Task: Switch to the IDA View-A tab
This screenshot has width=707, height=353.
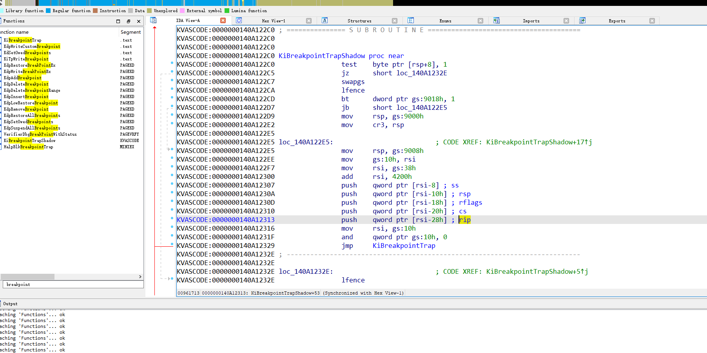Action: pos(188,21)
